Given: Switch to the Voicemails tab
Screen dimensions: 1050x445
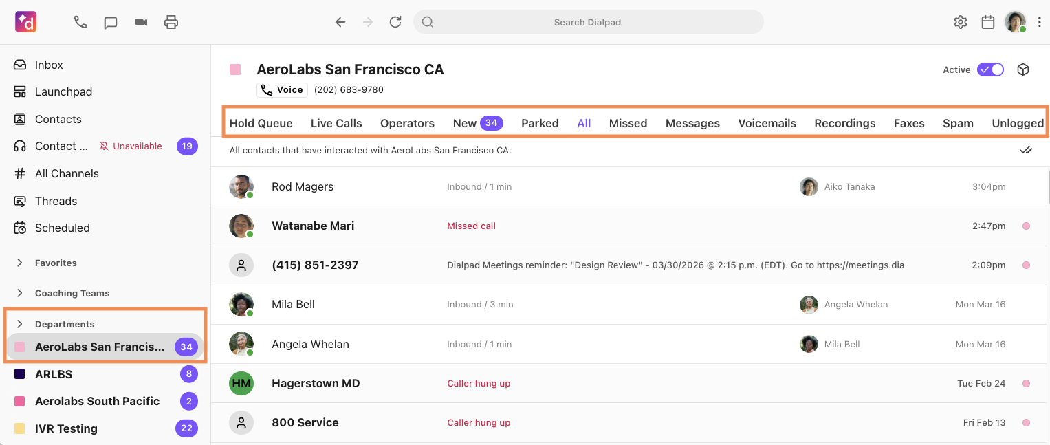Looking at the screenshot, I should (767, 123).
